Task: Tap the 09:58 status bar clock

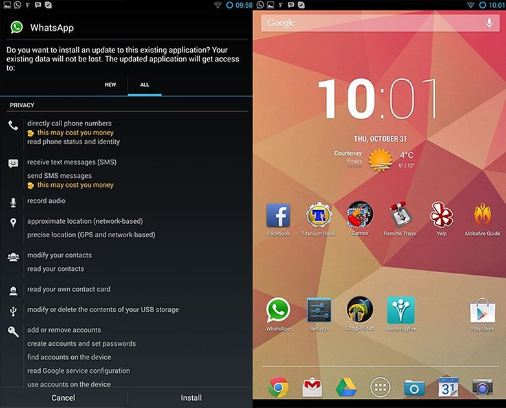Action: 244,5
